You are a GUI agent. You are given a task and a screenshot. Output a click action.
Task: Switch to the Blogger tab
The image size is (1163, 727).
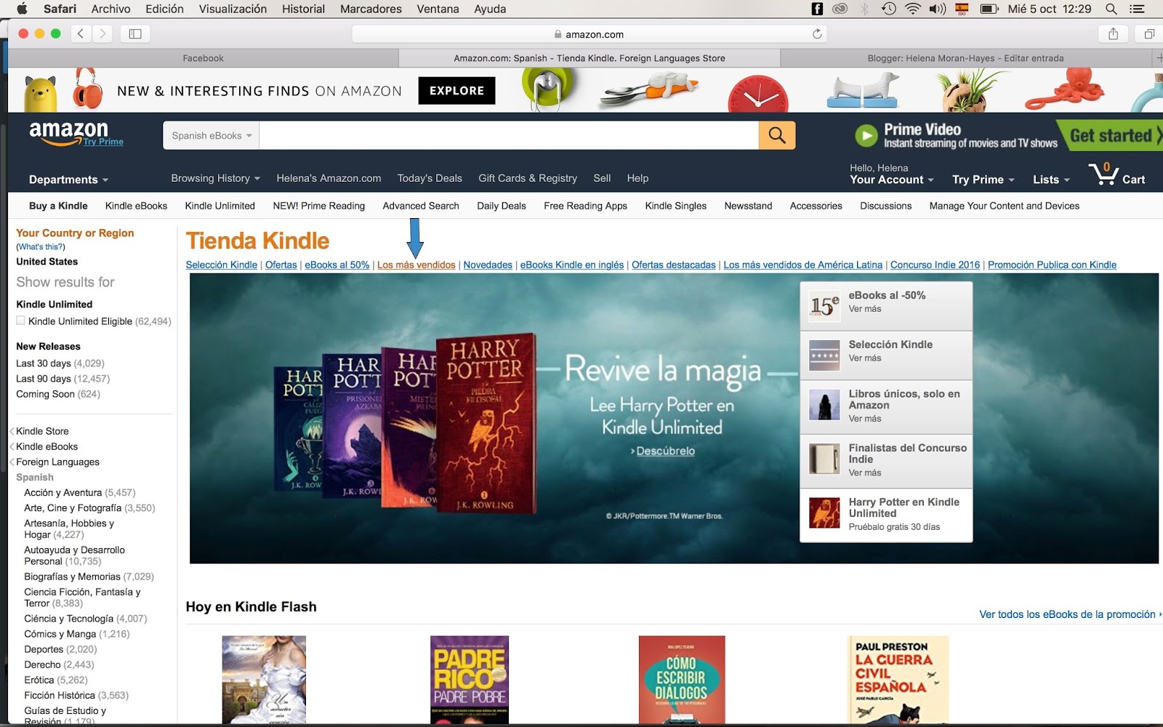[965, 58]
